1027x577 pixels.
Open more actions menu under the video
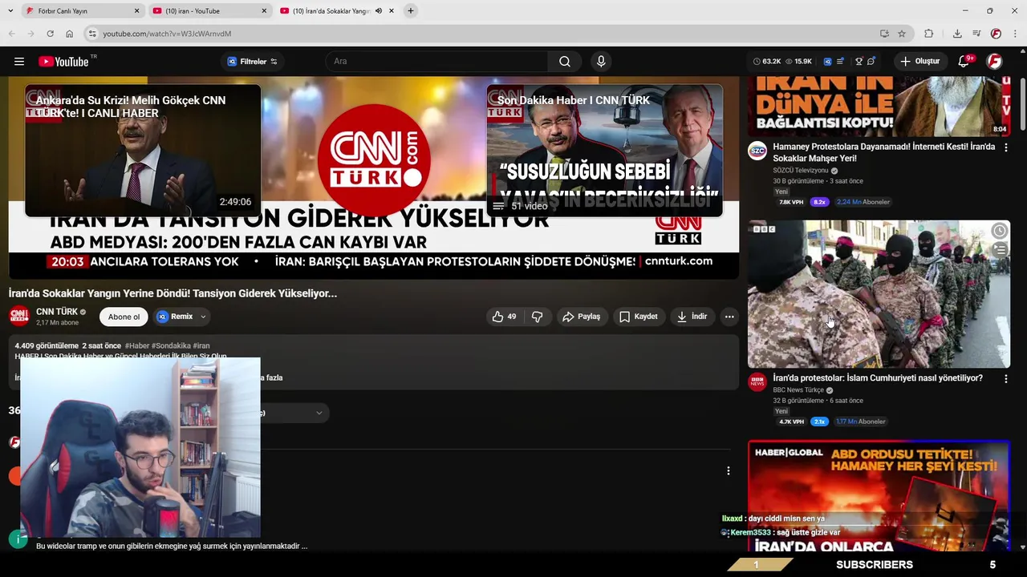729,317
